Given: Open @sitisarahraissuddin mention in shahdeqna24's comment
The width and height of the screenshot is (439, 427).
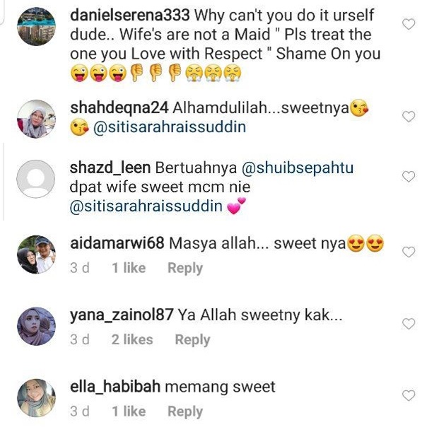Looking at the screenshot, I should pyautogui.click(x=170, y=127).
